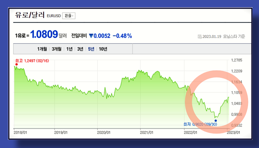Click the calendar icon beside 2023.01.19
Image resolution: width=259 pixels, height=148 pixels.
pos(200,37)
